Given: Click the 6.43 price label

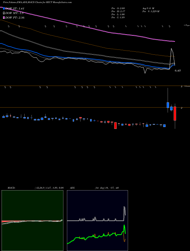Looking at the screenshot, I should [x=177, y=70].
